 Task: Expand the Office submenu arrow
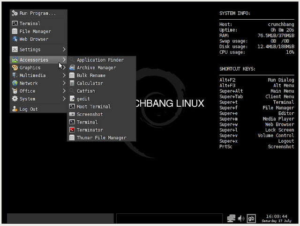(64, 91)
